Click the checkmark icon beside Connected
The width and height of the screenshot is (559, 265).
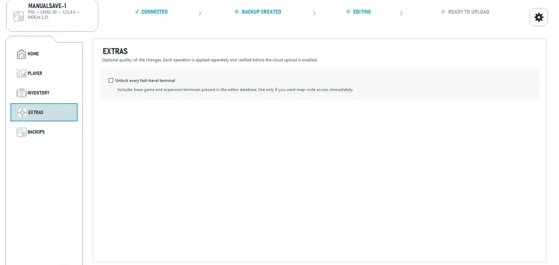click(137, 12)
